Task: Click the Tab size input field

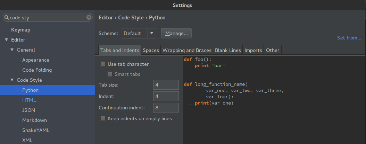Action: click(x=166, y=85)
